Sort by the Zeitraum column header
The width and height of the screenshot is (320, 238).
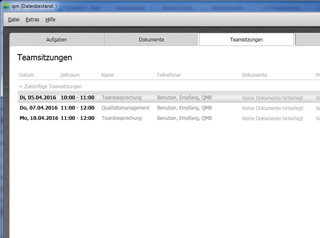70,75
